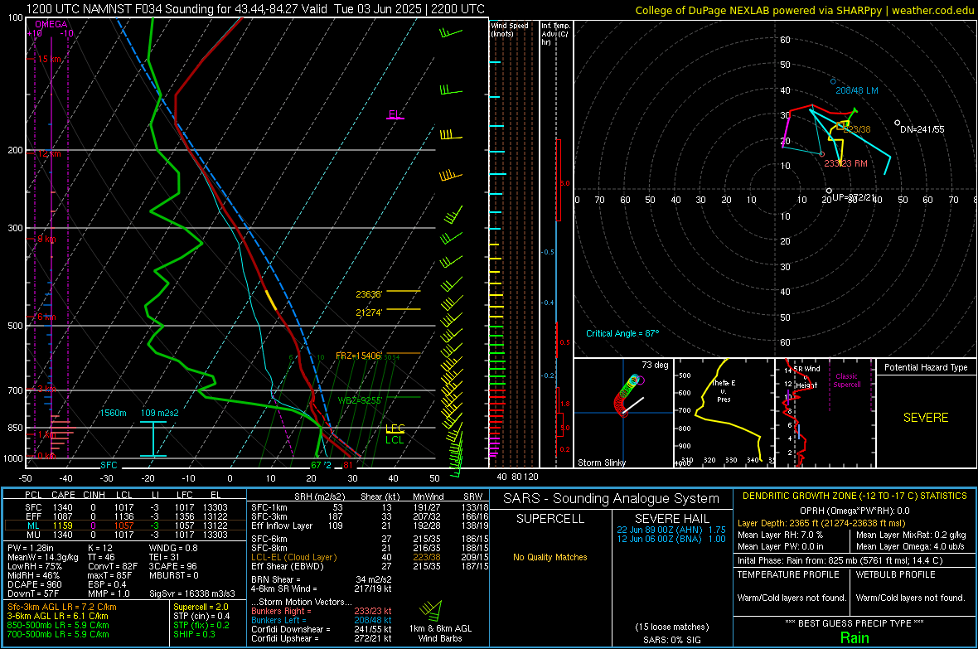Click the WETBULB PROFILE header

(x=896, y=574)
